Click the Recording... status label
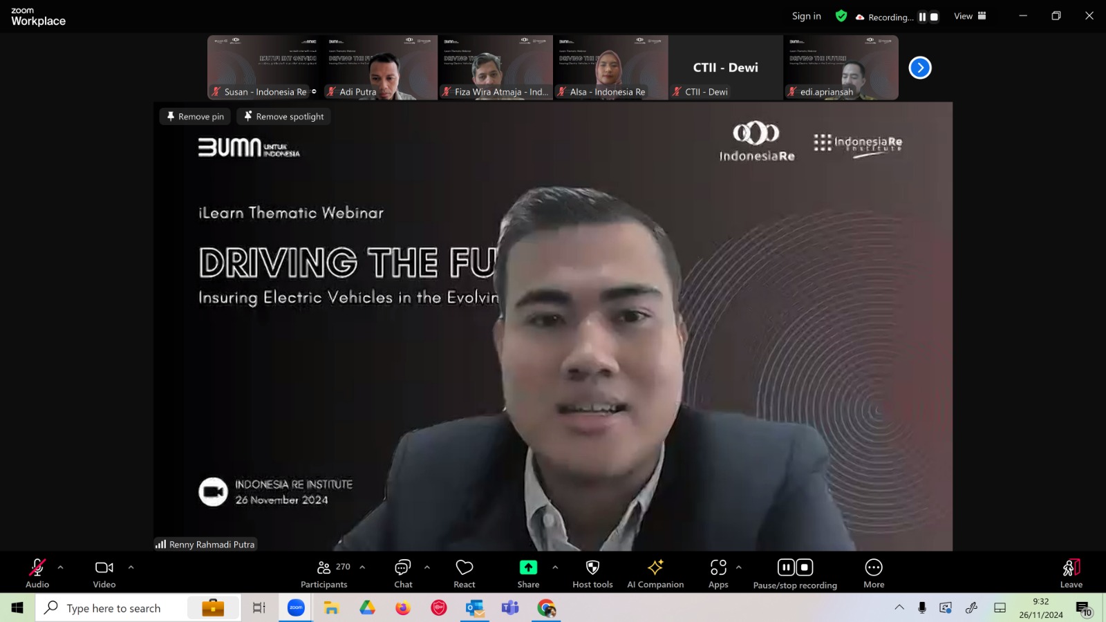Viewport: 1106px width, 622px height. click(890, 17)
